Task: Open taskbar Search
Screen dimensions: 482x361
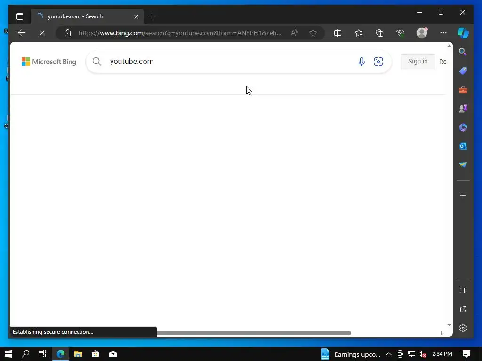Action: click(25, 354)
